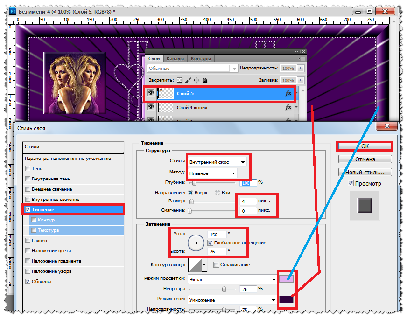Click the Глубина slider handle

[x=194, y=183]
